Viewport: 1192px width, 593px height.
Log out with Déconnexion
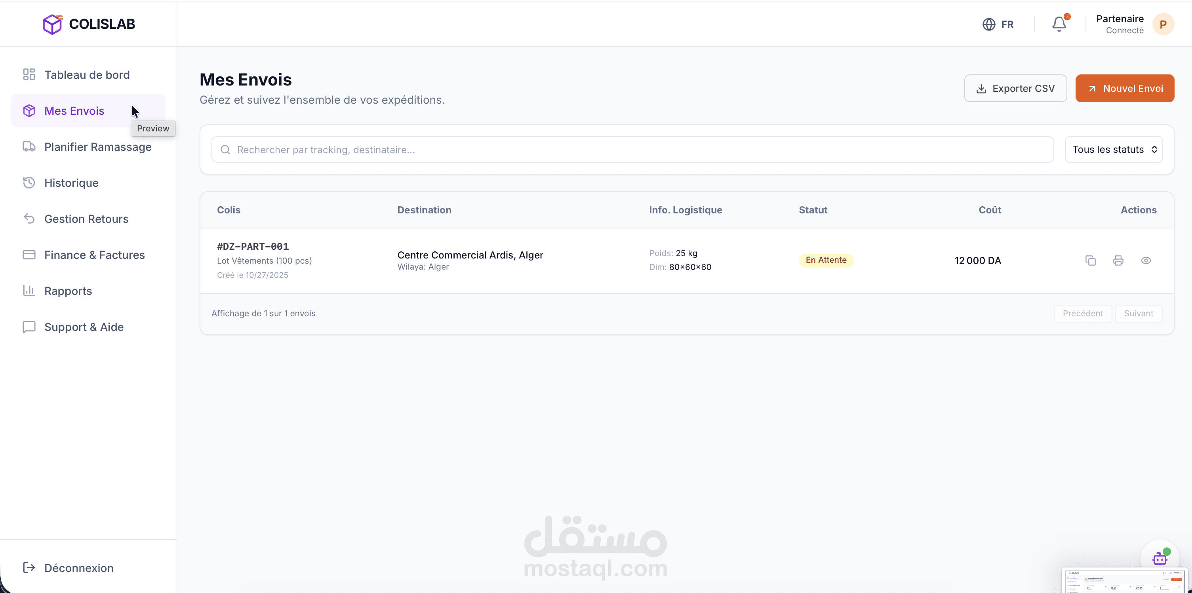[79, 568]
